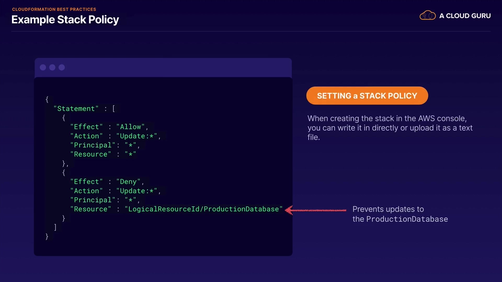Click the "Statement" key in the code
502x282 pixels.
(x=76, y=109)
